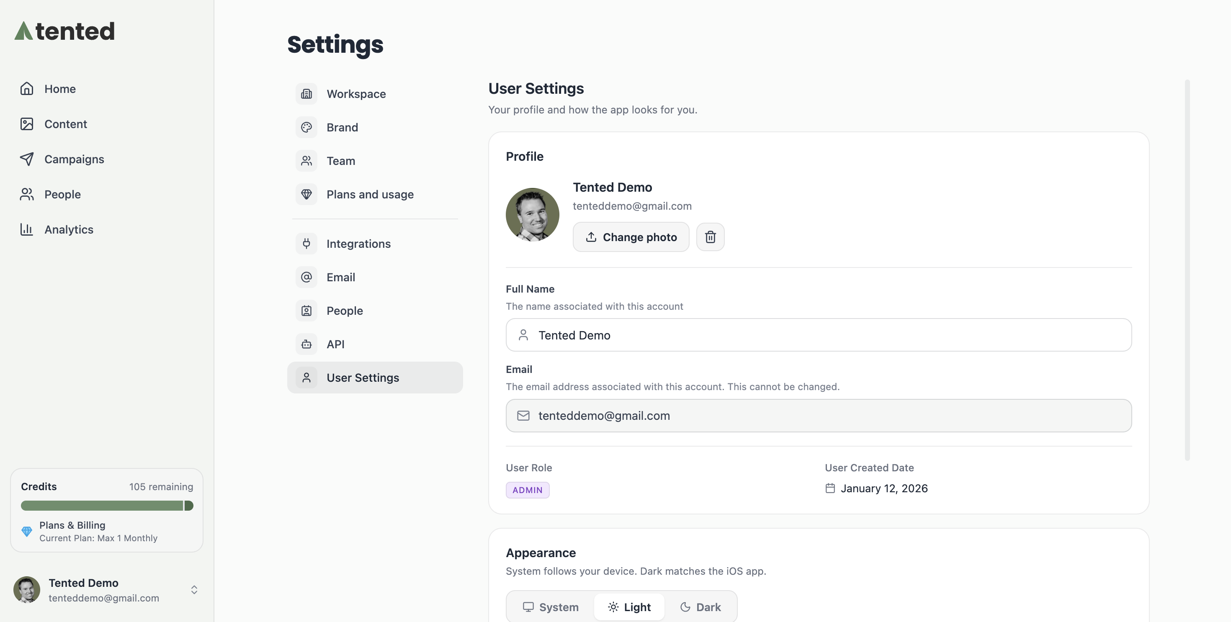The width and height of the screenshot is (1231, 622).
Task: Select System appearance mode
Action: [551, 607]
